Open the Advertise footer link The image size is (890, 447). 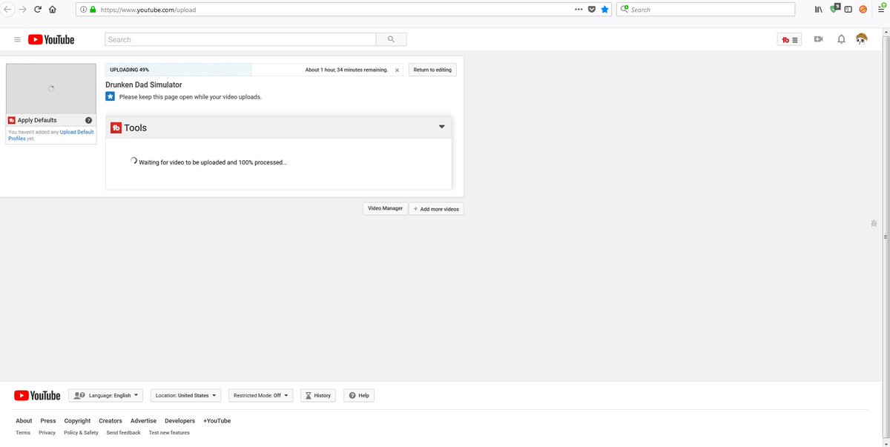click(x=143, y=421)
